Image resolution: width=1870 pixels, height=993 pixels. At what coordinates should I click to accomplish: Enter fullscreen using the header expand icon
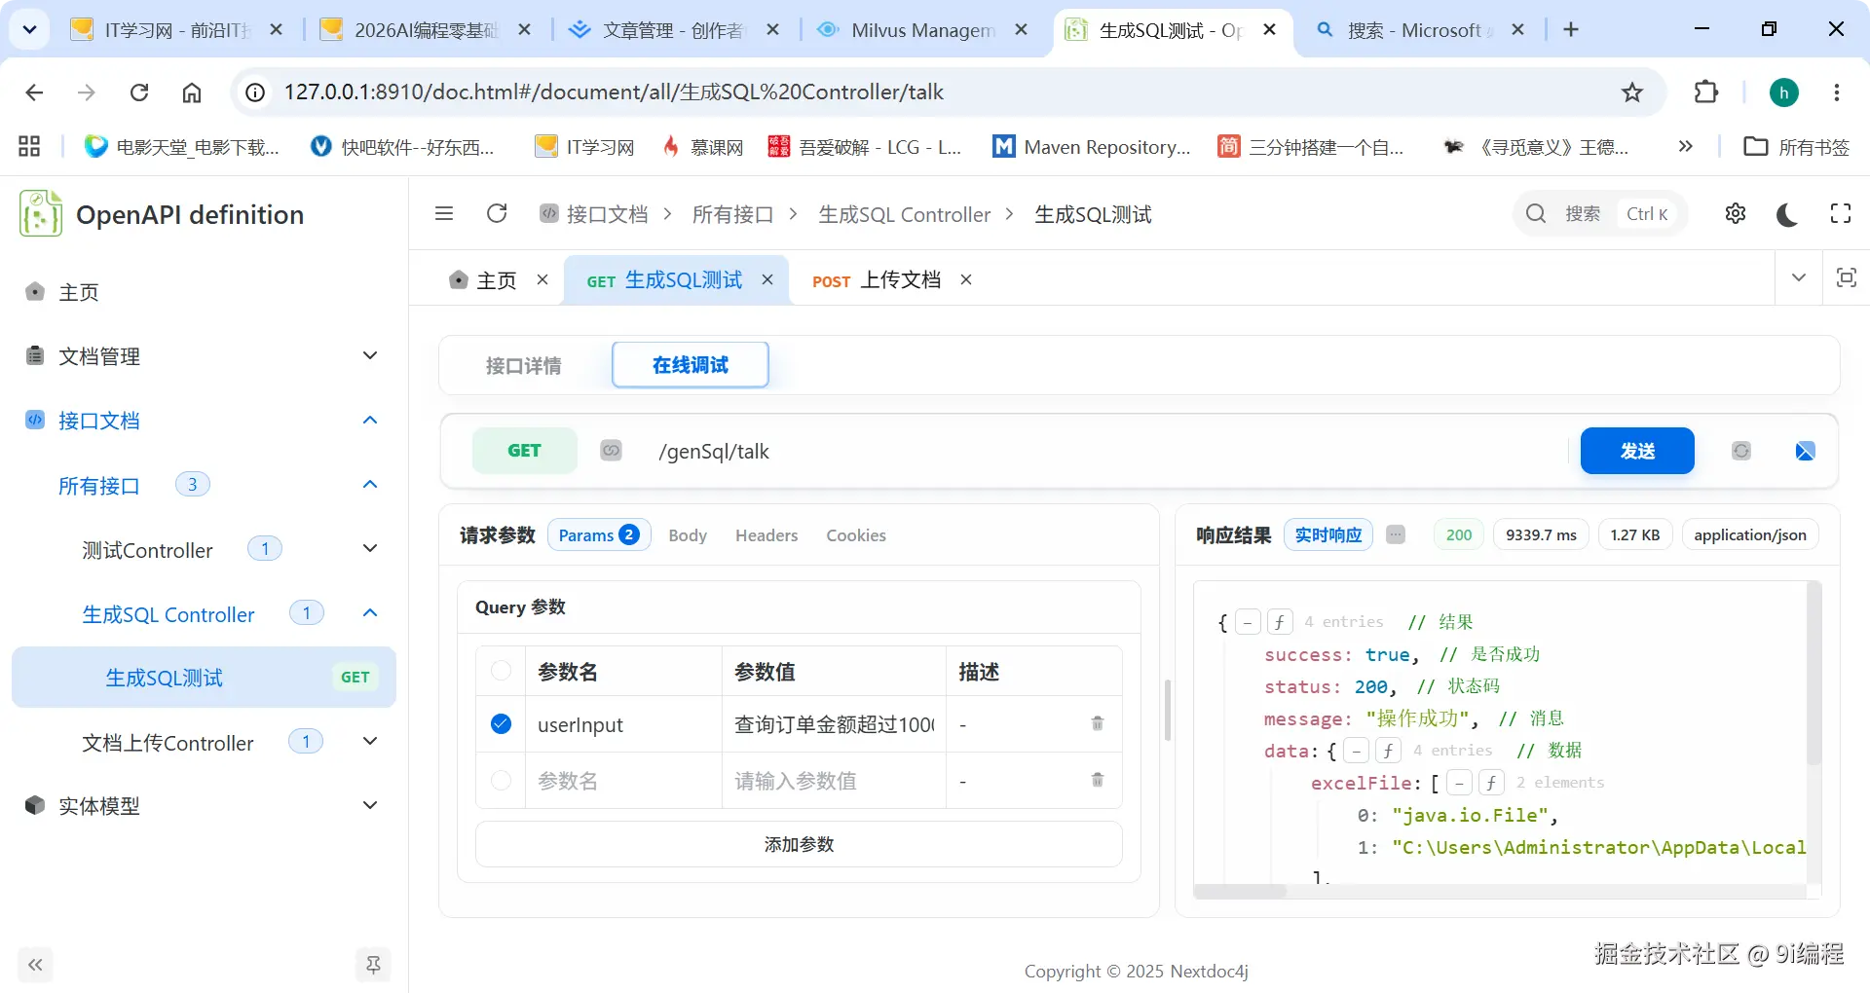pos(1840,213)
